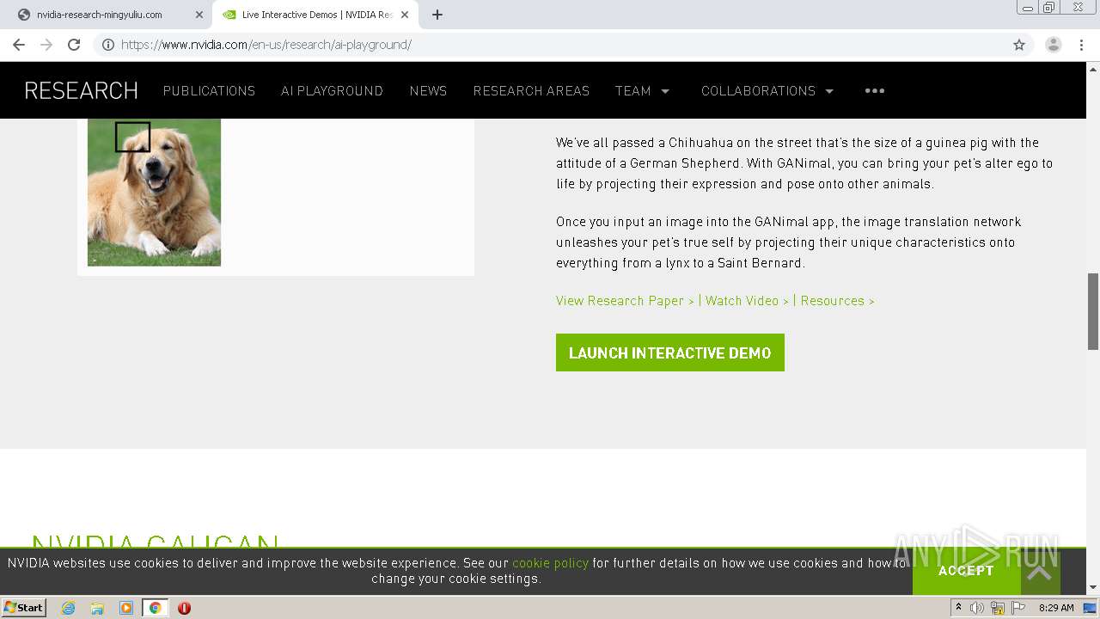Click the browser back arrow

coord(19,45)
